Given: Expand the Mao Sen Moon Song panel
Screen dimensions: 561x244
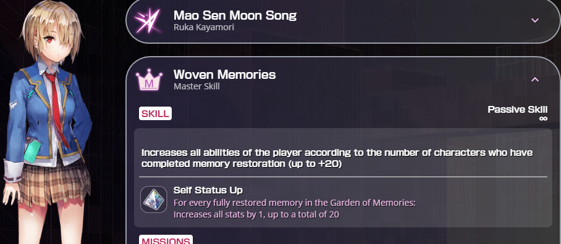Looking at the screenshot, I should pyautogui.click(x=535, y=20).
